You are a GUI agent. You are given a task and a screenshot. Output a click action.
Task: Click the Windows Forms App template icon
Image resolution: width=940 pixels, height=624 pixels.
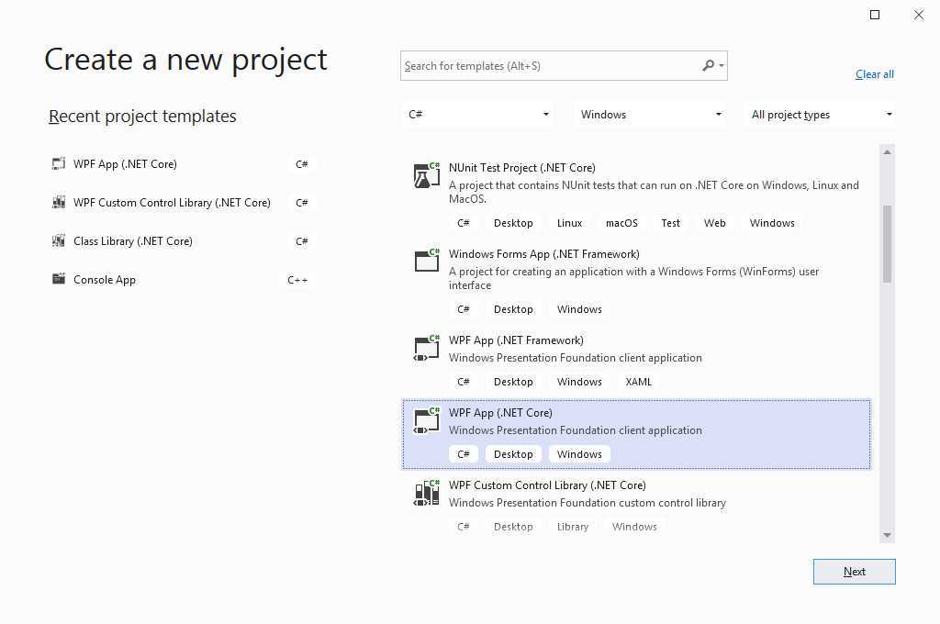pyautogui.click(x=427, y=262)
